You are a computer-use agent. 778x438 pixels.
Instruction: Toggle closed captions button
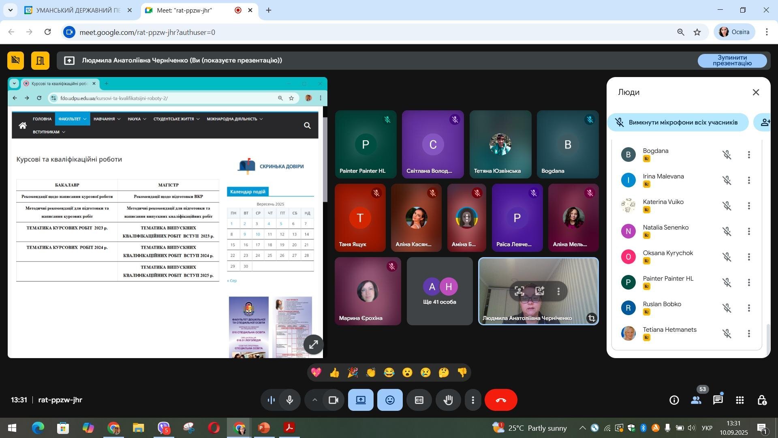coord(419,400)
